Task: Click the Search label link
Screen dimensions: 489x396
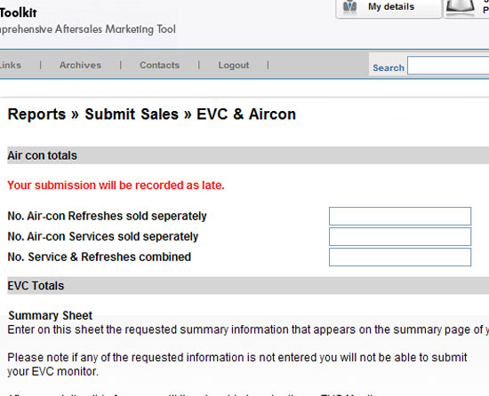Action: coord(389,67)
